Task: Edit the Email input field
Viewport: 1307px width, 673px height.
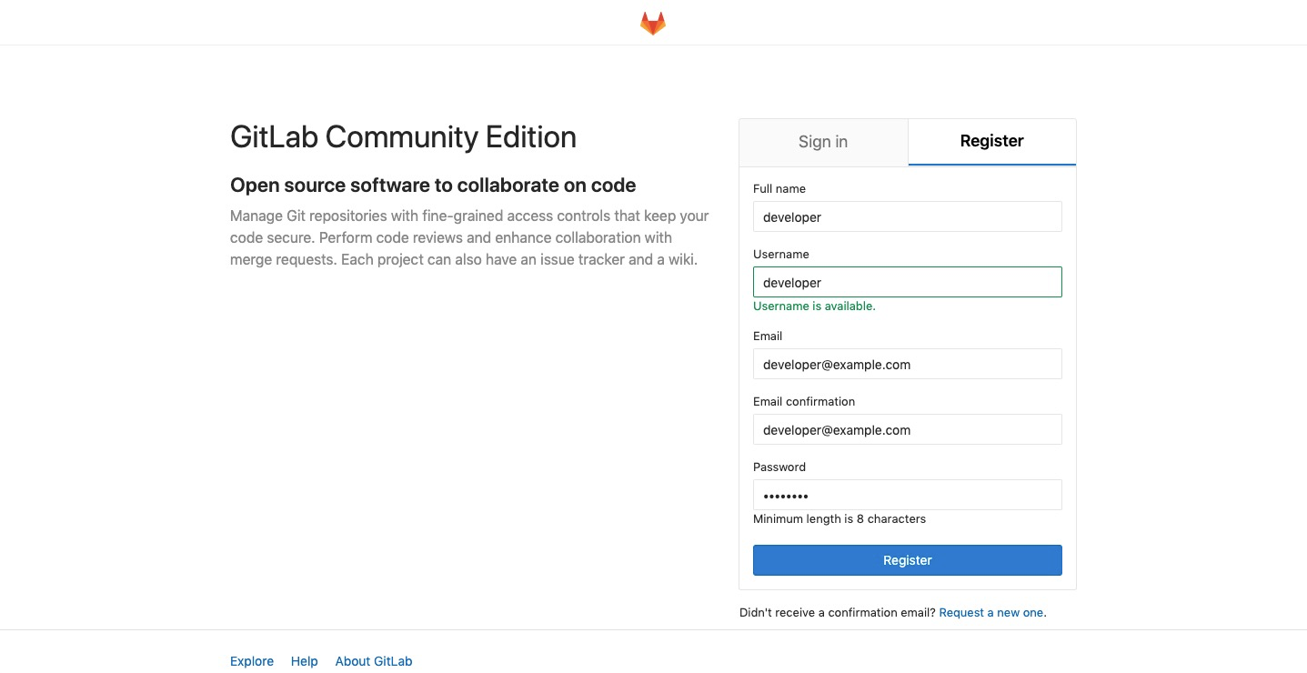Action: pyautogui.click(x=908, y=365)
